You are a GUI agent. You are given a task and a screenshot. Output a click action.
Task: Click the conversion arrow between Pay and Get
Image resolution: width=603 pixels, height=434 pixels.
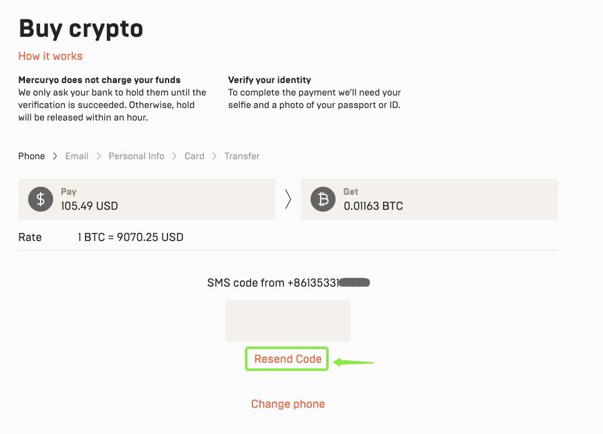click(287, 199)
